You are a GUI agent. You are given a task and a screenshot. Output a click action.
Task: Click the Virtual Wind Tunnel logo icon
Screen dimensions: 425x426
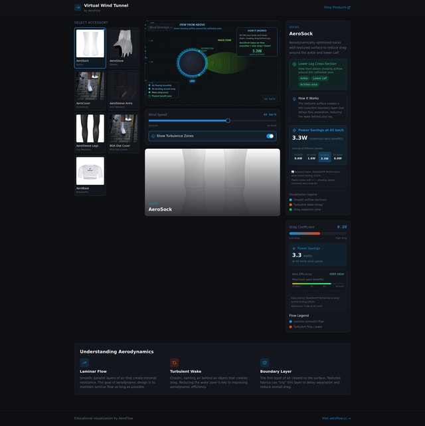[x=78, y=7]
